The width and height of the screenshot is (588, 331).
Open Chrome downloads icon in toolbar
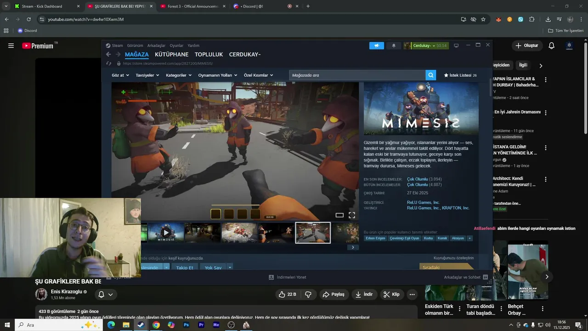point(548,19)
